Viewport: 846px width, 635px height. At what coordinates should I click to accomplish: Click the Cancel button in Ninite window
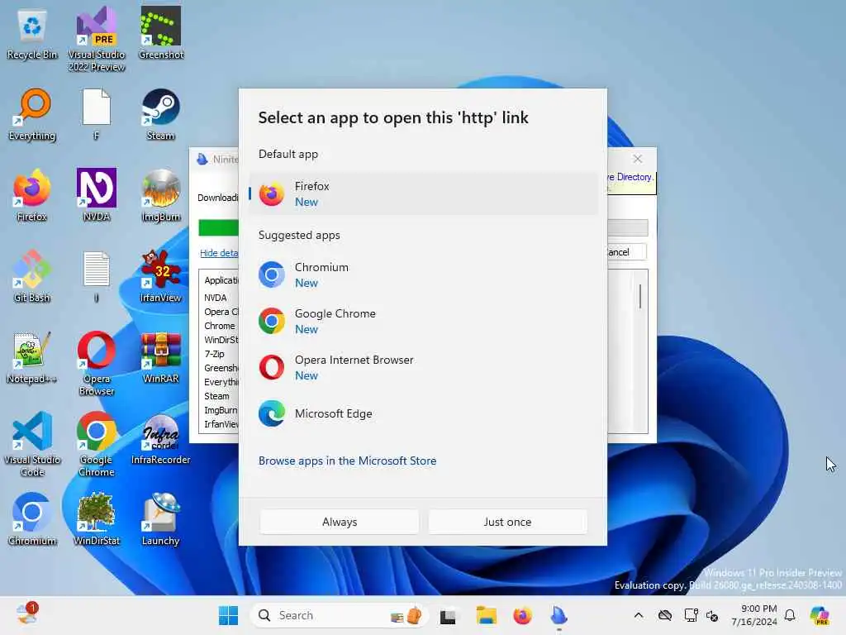pyautogui.click(x=626, y=252)
